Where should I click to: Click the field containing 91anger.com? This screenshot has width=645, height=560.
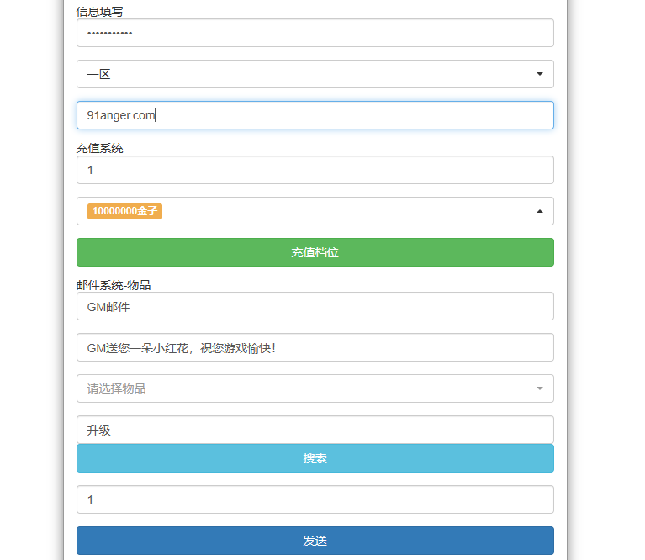(315, 115)
